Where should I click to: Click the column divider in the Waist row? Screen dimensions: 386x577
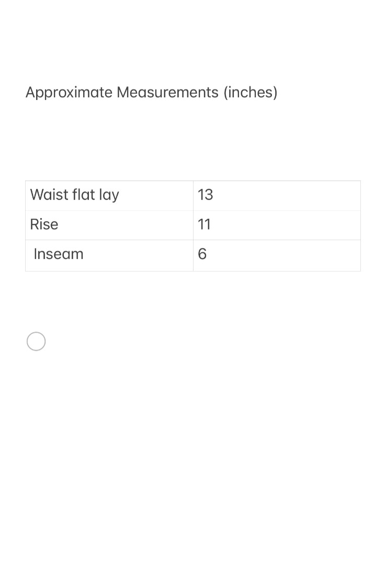click(193, 195)
